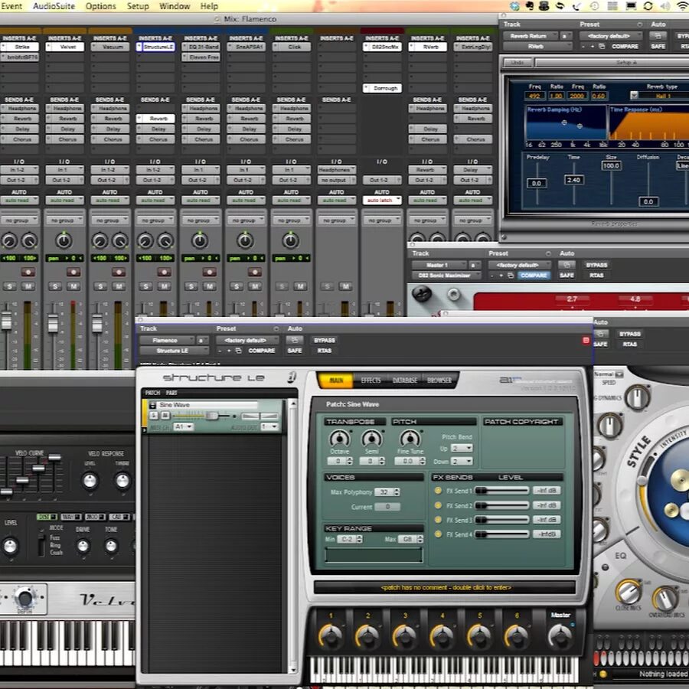The height and width of the screenshot is (689, 689).
Task: Click next preset plus button in Structure LE header
Action: [229, 351]
